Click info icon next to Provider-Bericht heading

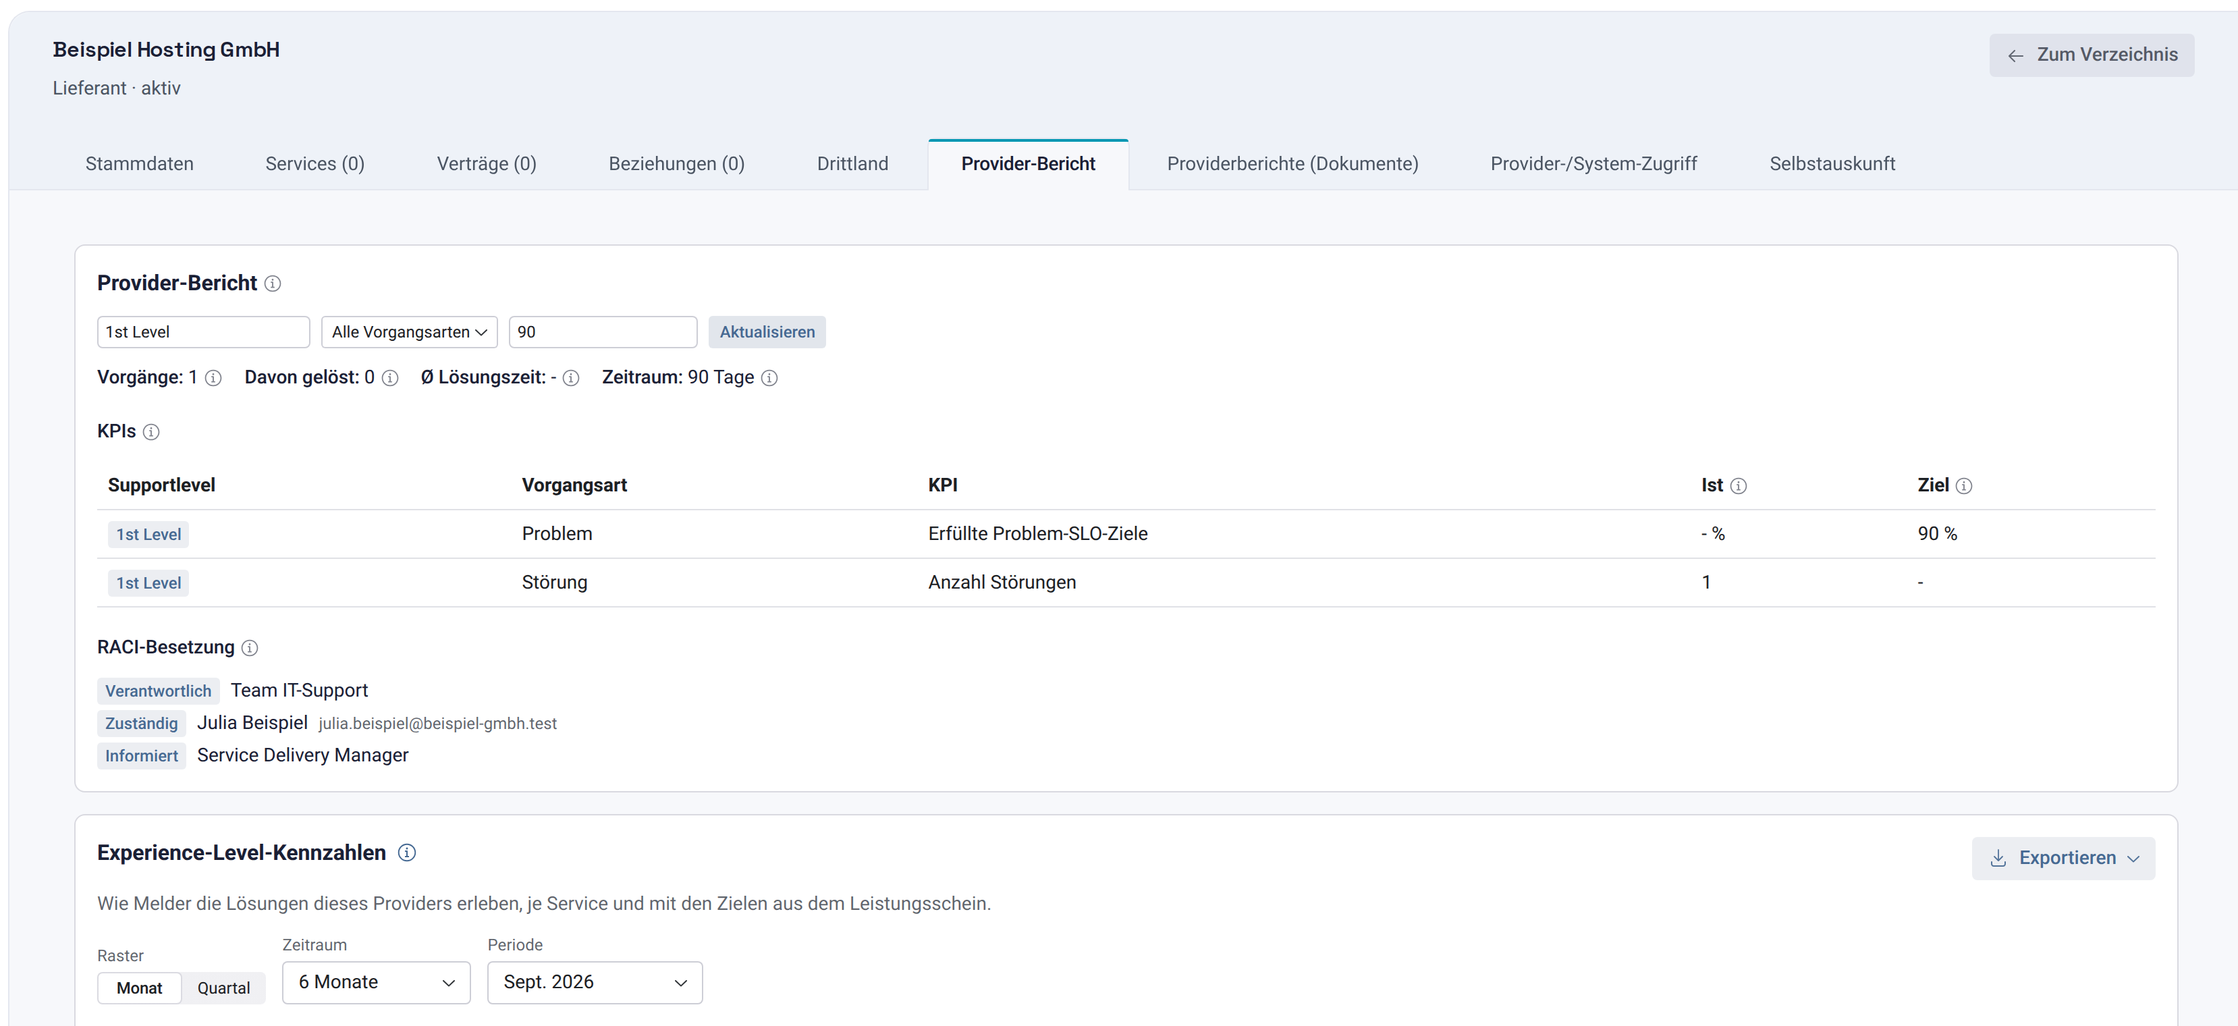[x=273, y=284]
